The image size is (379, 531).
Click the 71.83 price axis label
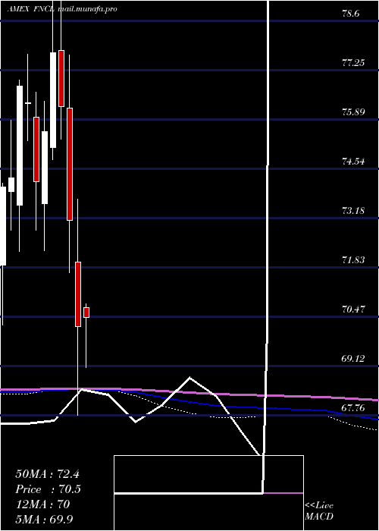point(354,259)
